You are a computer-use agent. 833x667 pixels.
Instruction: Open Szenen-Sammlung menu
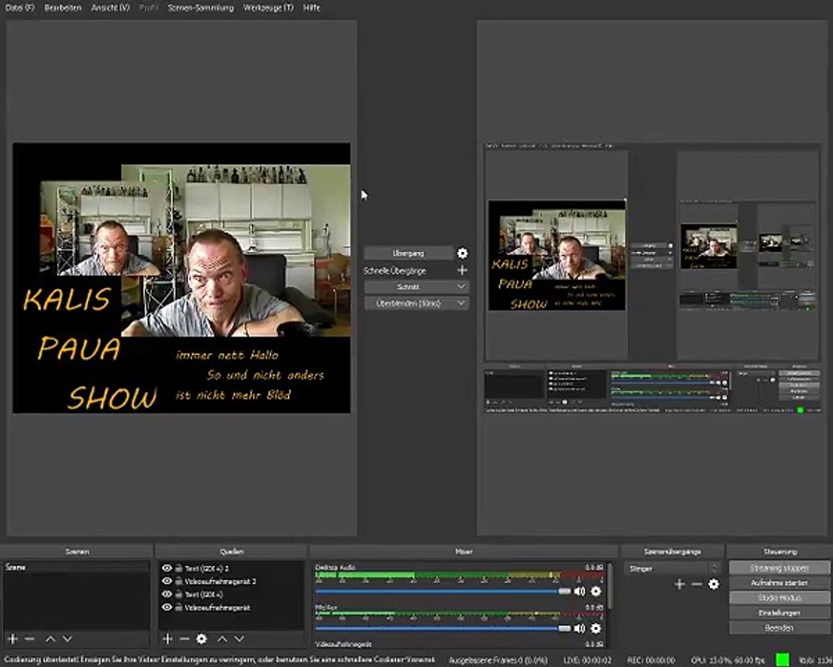(x=201, y=7)
